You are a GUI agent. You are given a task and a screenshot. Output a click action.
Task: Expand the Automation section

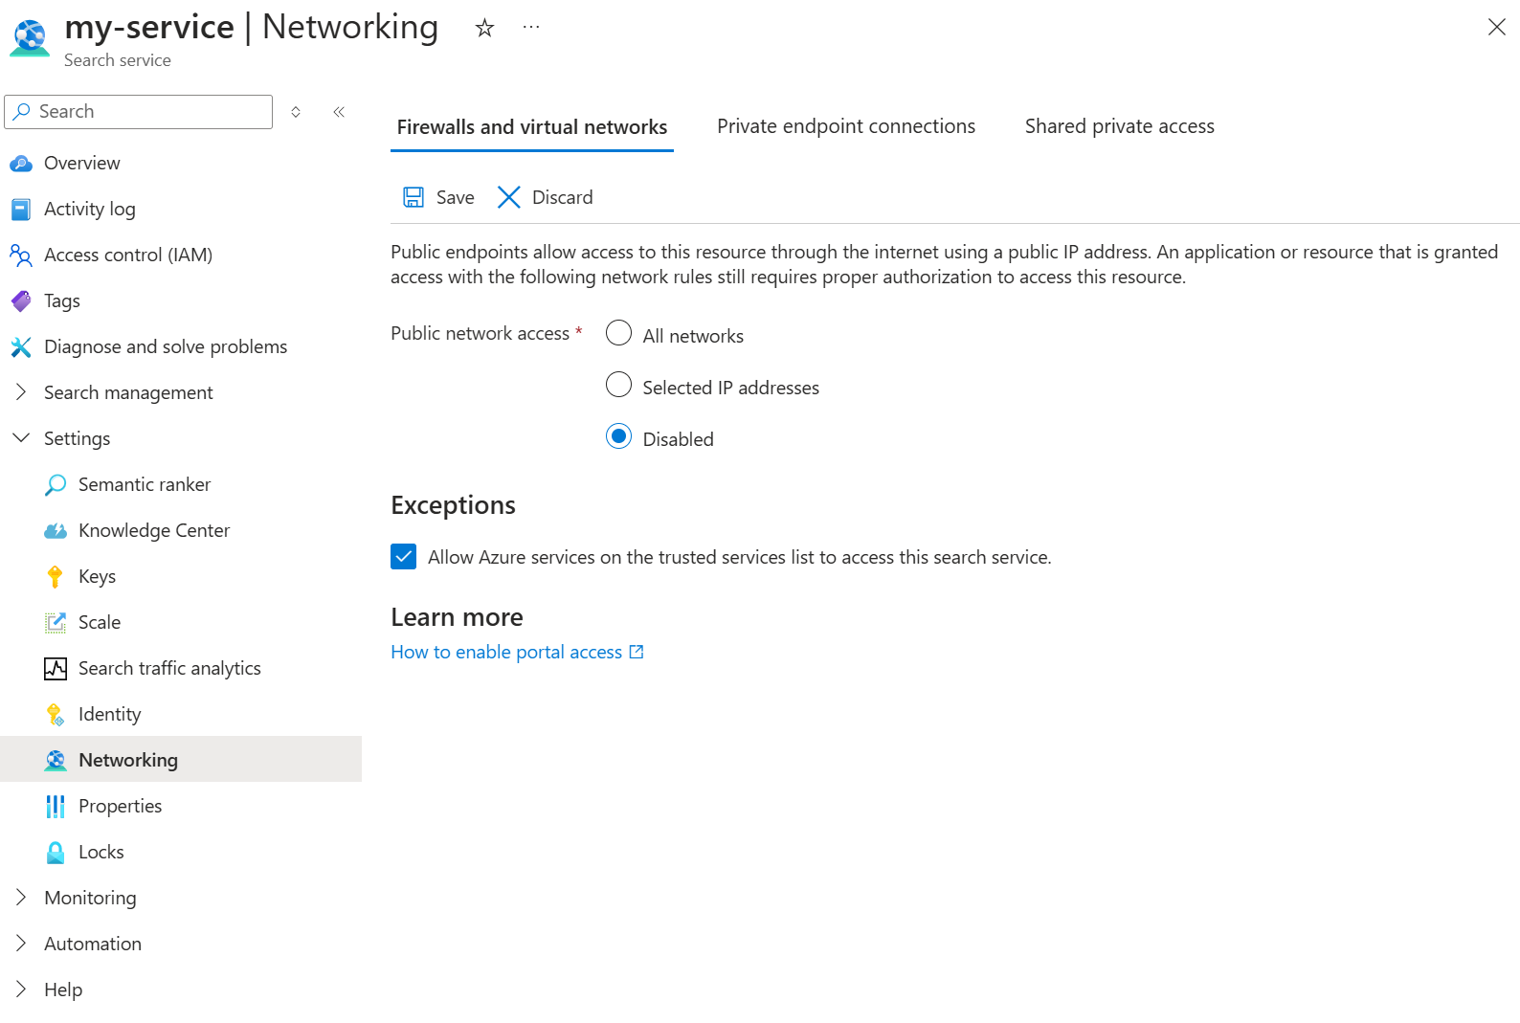click(21, 944)
